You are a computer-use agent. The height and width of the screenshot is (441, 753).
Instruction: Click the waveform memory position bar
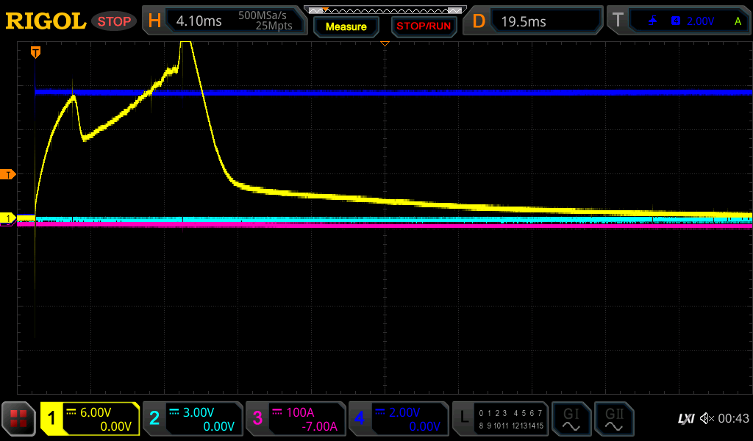pos(385,10)
